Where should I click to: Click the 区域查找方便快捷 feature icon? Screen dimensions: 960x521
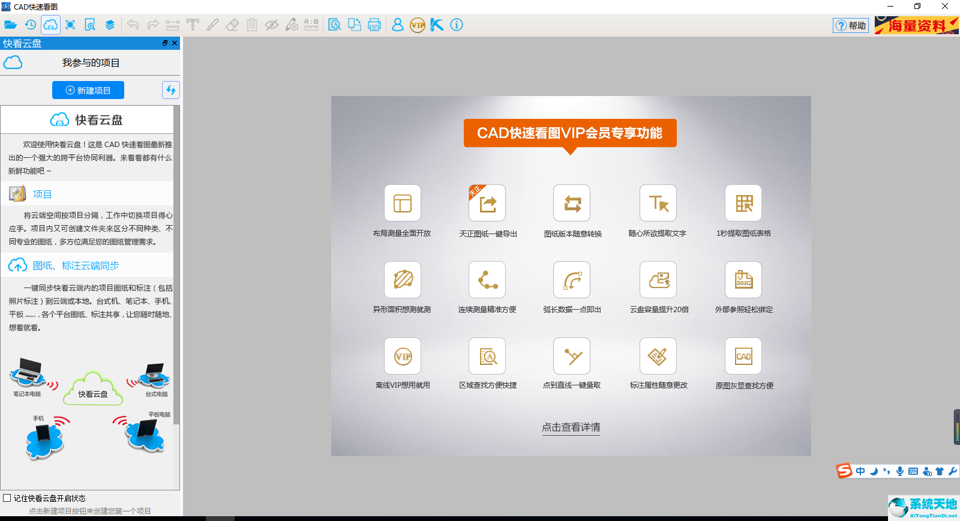[x=487, y=356]
